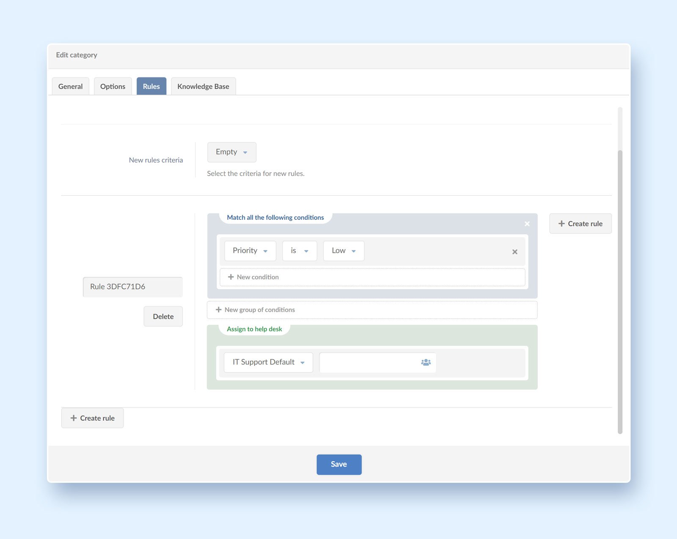Click the plus icon next to Create rule
This screenshot has height=539, width=677.
coord(561,223)
